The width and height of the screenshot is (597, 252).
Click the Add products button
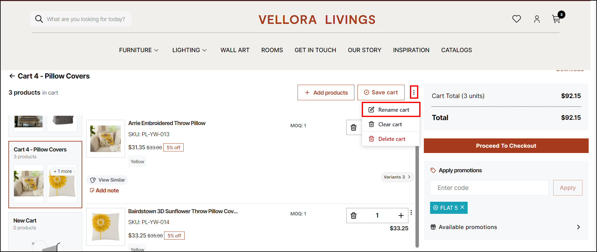[x=326, y=92]
